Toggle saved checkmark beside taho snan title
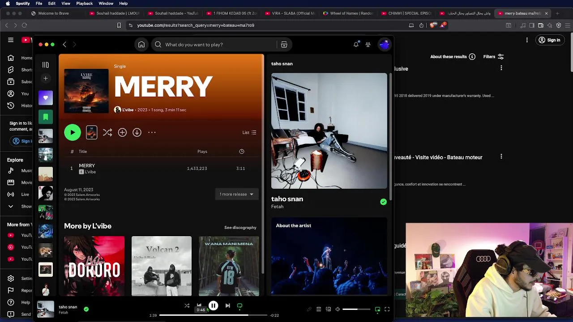573x322 pixels. click(383, 202)
